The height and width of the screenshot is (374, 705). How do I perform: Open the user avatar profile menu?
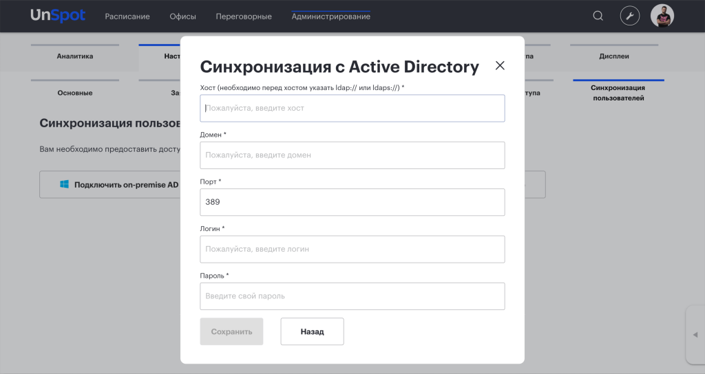[662, 16]
